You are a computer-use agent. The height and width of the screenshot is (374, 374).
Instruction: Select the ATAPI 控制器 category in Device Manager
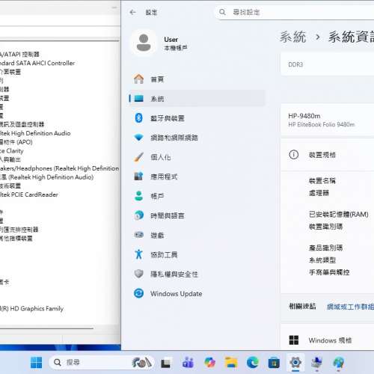19,55
